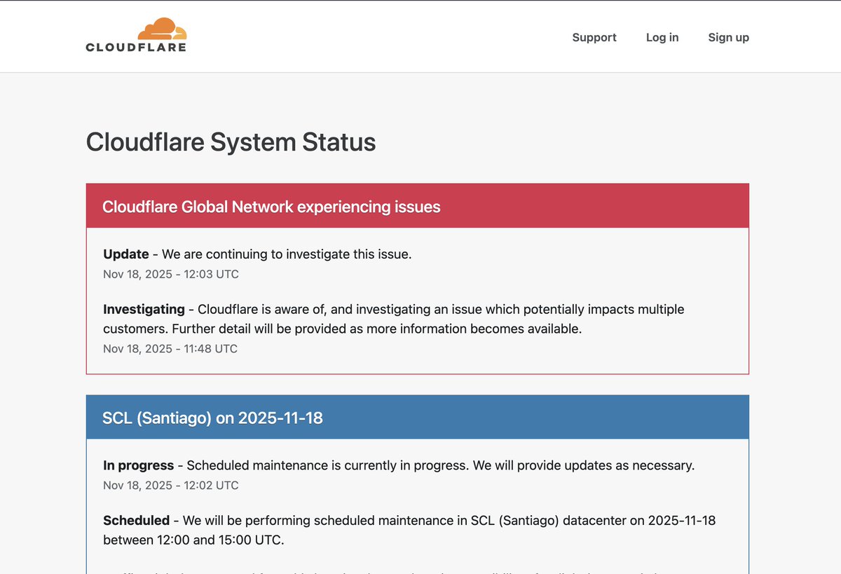Click the Cloudflare logo
Screen dimensions: 841x574
click(x=136, y=35)
